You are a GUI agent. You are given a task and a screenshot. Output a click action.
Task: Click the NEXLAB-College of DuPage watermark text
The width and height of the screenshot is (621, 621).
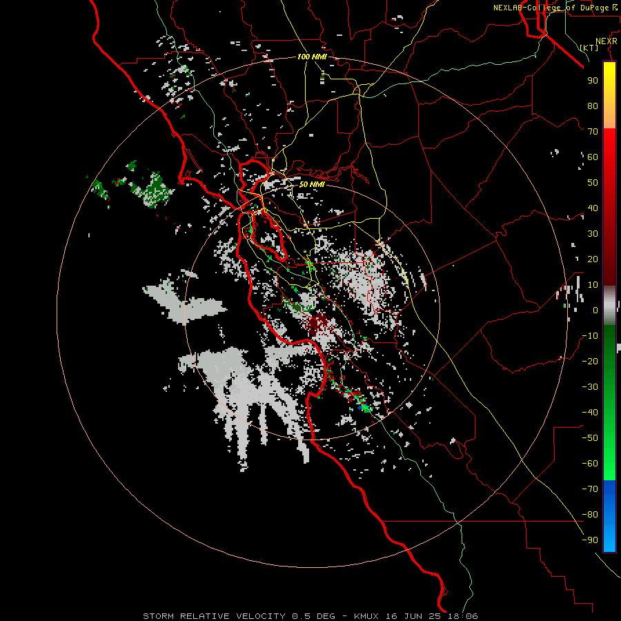point(555,8)
